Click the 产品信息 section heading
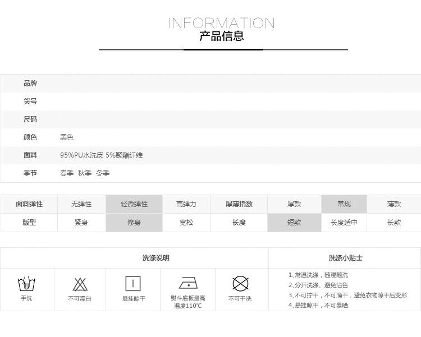Viewport: 421px width, 337px height. (x=222, y=36)
